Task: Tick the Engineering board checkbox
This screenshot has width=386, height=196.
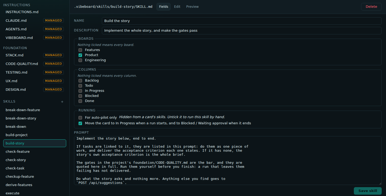Action: pos(80,60)
